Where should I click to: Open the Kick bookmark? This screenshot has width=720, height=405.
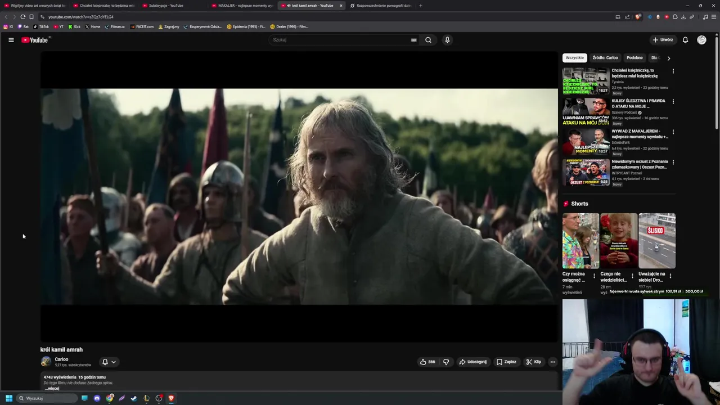click(74, 26)
